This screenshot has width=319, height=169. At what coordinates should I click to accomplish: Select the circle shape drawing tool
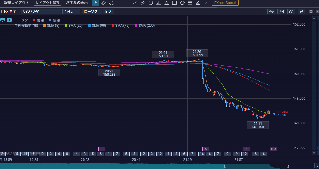click(x=151, y=3)
